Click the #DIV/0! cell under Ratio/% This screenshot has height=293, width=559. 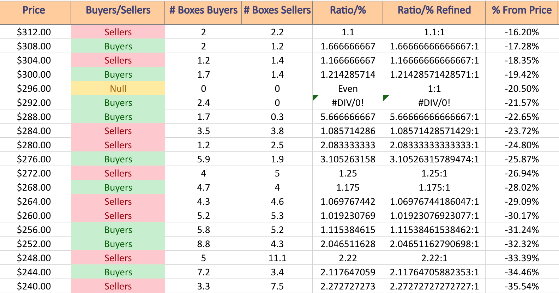[x=348, y=103]
